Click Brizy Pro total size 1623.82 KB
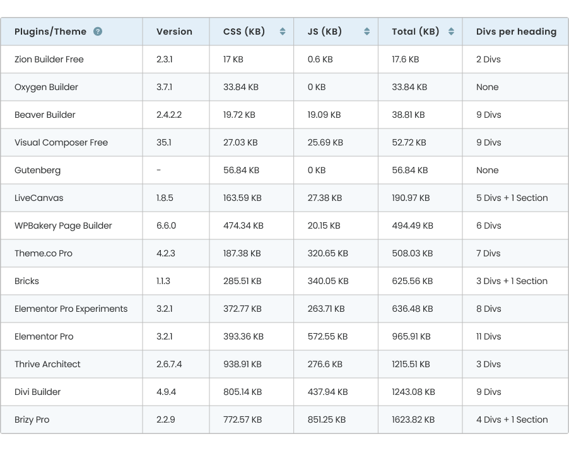Screen dimensions: 569x451 click(x=413, y=420)
